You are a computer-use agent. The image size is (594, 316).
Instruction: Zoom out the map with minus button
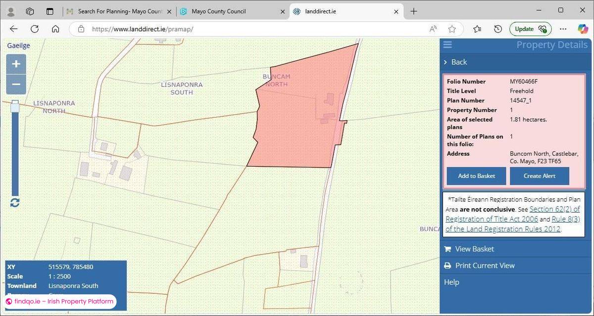coord(16,85)
